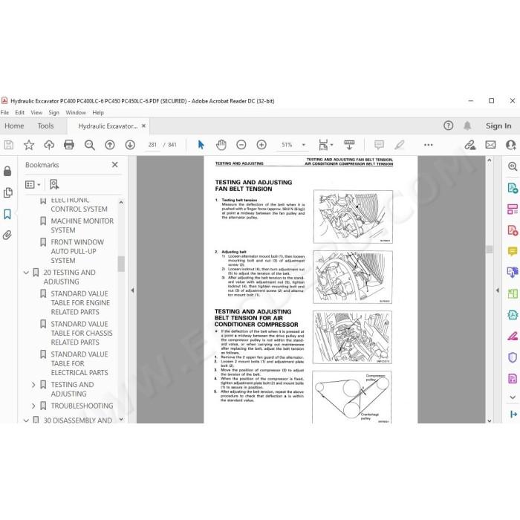Open Help question mark icon
Image resolution: width=520 pixels, height=520 pixels.
tap(449, 126)
